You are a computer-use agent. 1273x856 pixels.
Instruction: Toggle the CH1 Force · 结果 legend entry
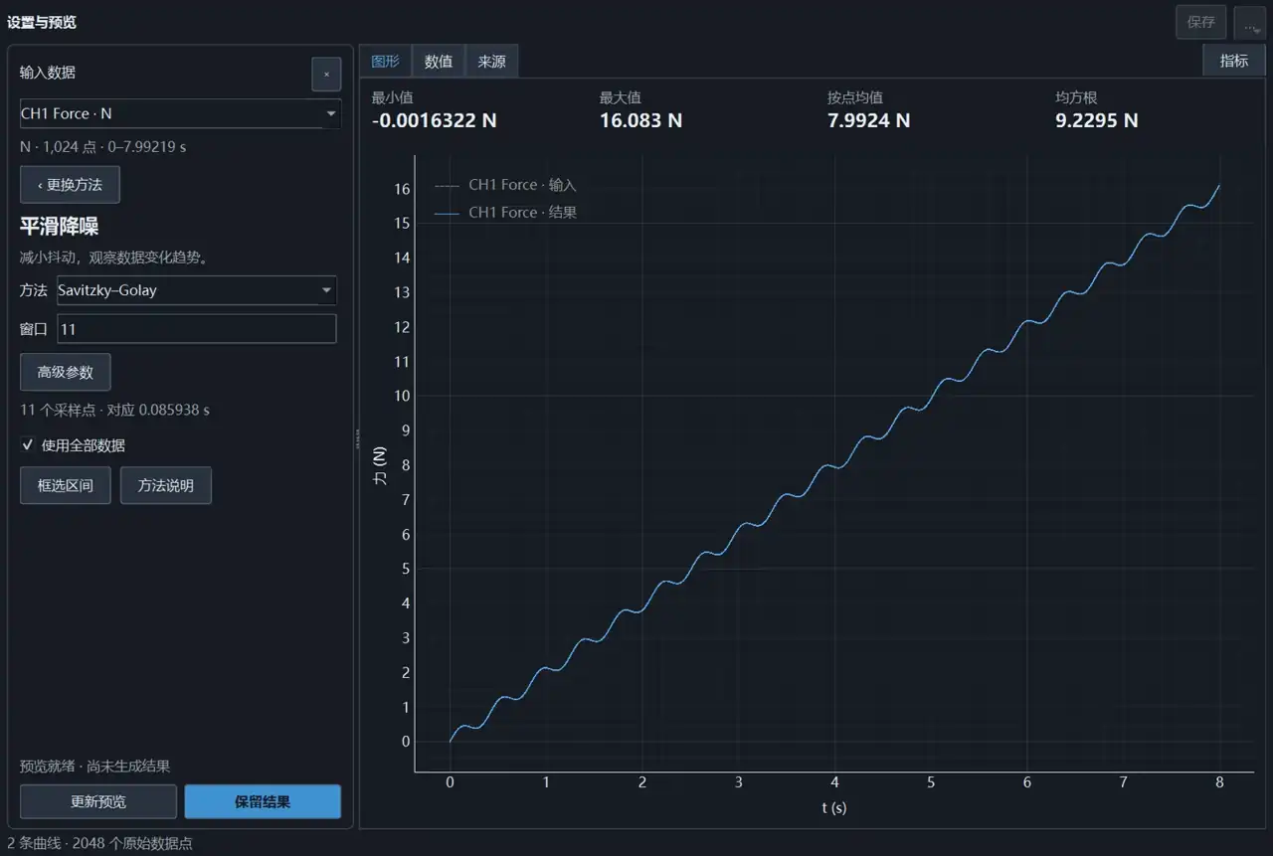point(505,212)
